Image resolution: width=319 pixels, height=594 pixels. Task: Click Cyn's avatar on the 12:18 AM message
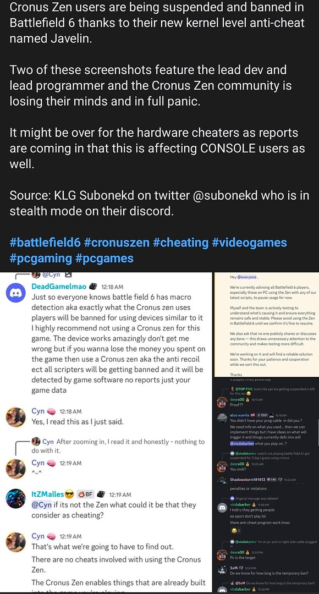pos(16,417)
